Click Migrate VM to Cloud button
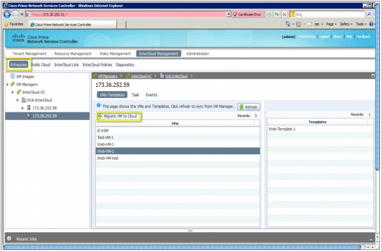Screen dimensions: 381x251 tap(118, 116)
